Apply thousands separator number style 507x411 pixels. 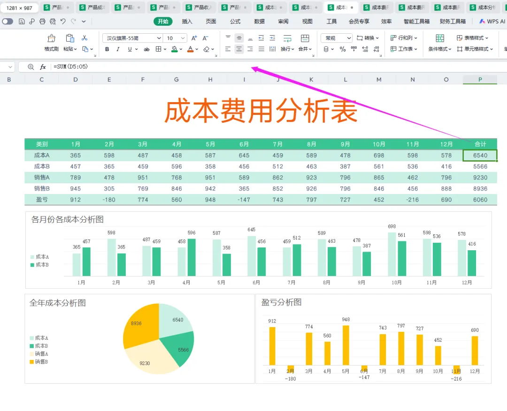click(x=354, y=49)
